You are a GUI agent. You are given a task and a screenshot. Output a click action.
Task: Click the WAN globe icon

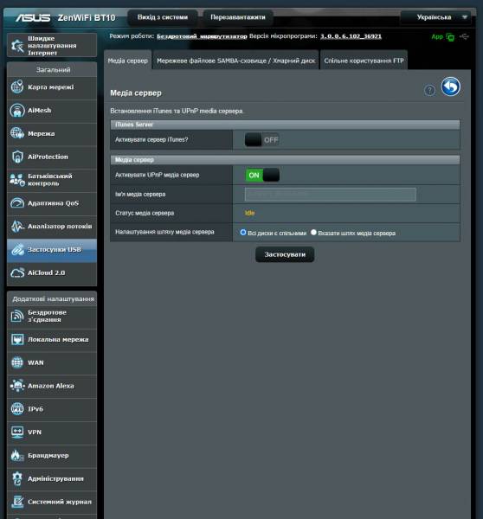[x=17, y=362]
